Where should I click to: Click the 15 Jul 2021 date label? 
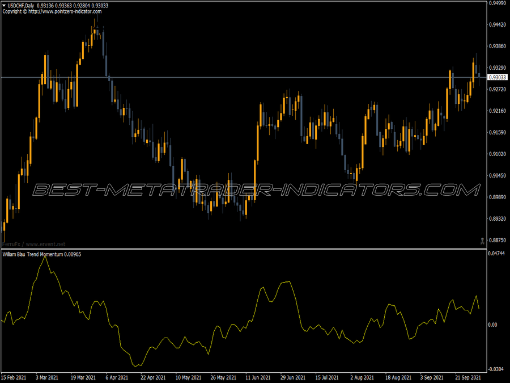(327, 377)
